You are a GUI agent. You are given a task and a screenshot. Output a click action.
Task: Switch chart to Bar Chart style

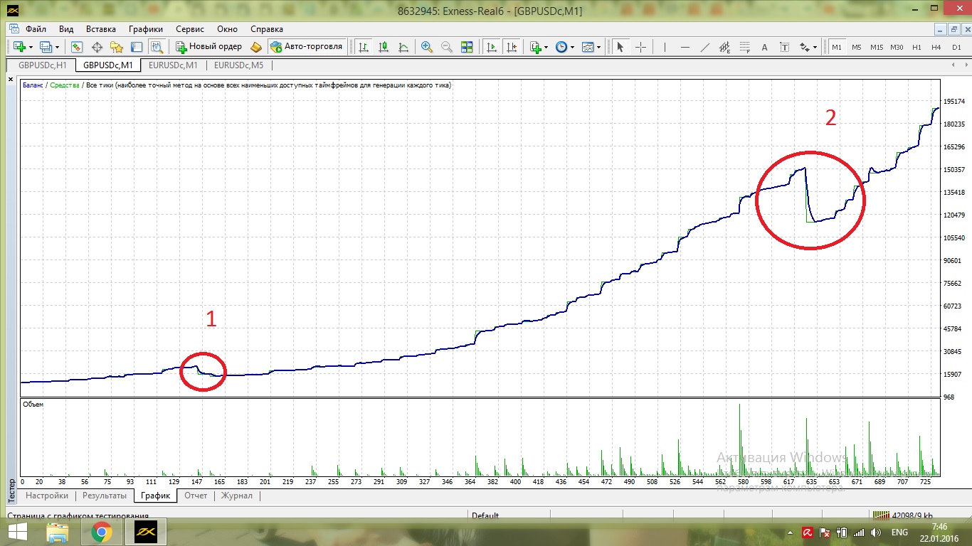pos(364,47)
